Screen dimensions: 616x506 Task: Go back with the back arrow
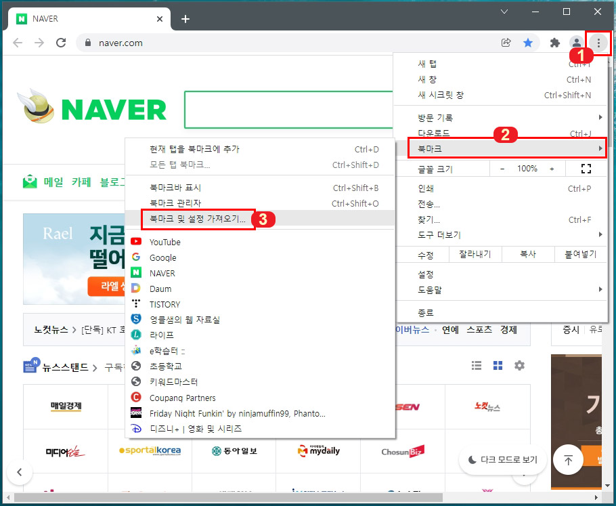[x=18, y=43]
